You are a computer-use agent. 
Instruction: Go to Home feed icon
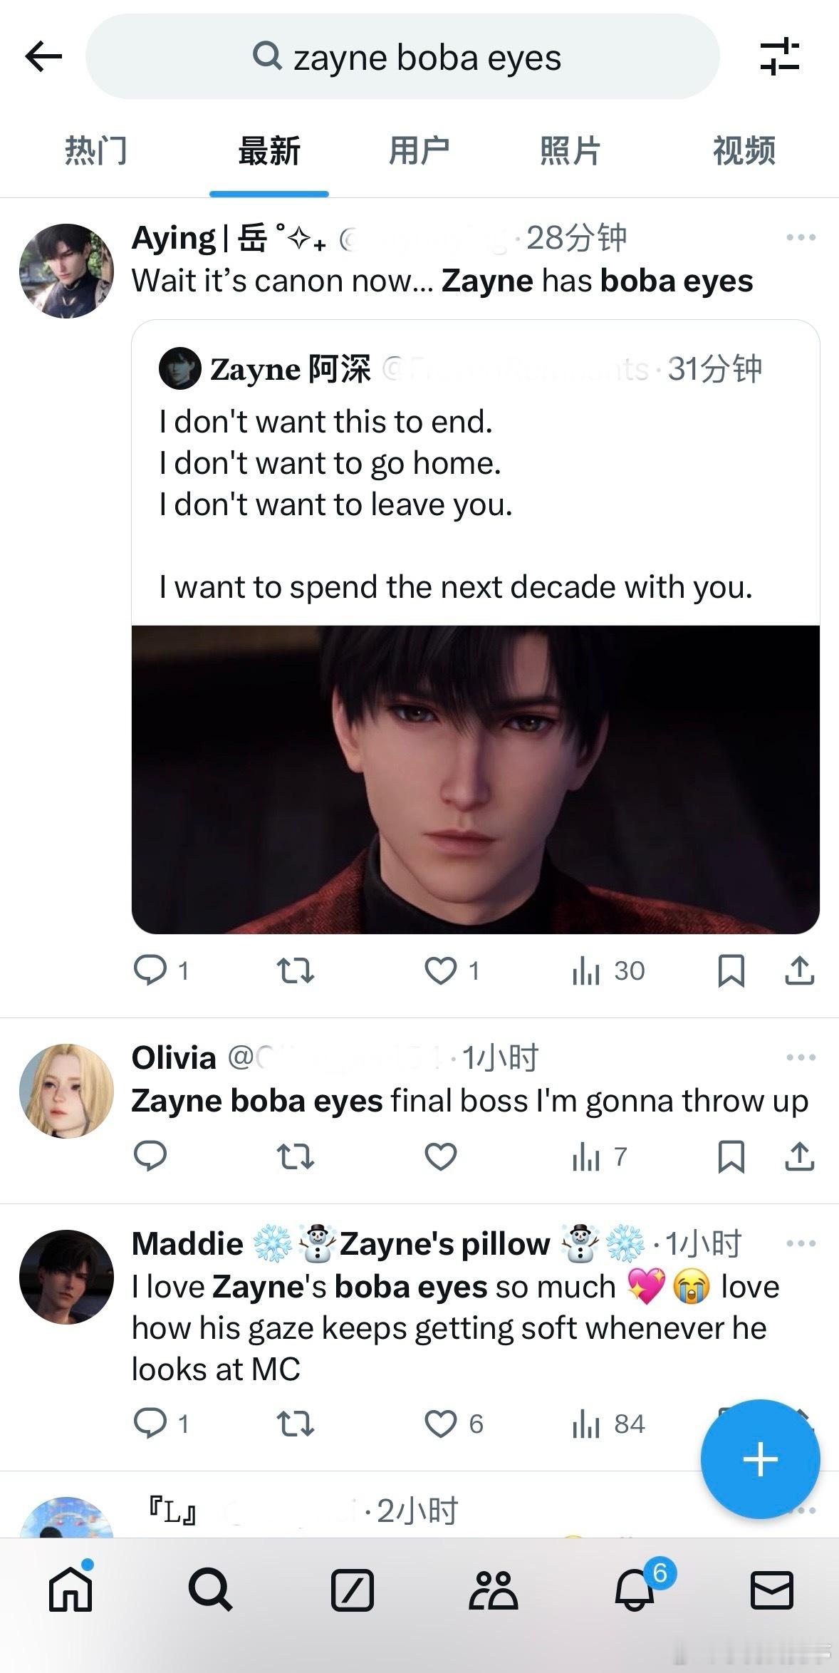[x=71, y=1590]
